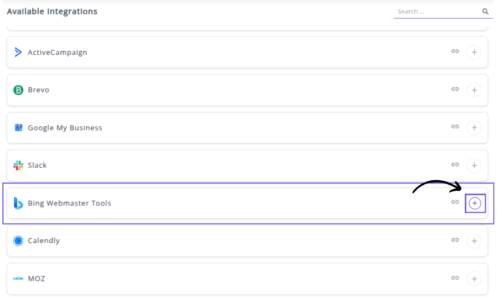
Task: Click the Brevo logo
Action: (18, 90)
